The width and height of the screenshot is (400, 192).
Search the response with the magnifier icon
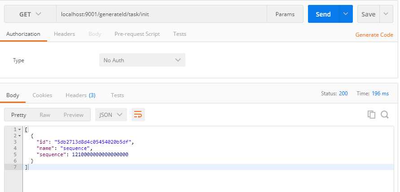[x=384, y=115]
